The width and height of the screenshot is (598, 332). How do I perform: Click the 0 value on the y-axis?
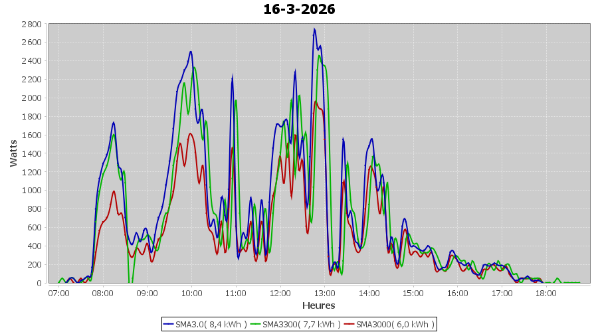[x=39, y=283]
